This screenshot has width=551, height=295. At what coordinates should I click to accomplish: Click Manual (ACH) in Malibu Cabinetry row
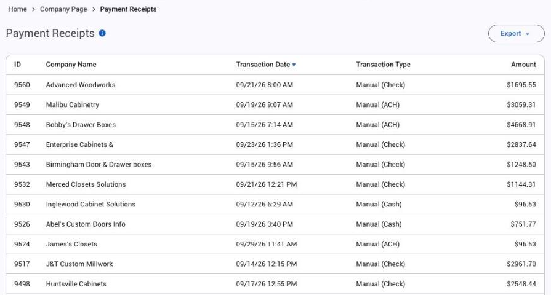pyautogui.click(x=378, y=105)
